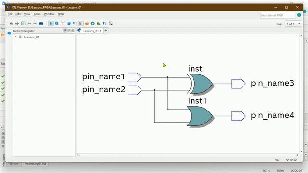308x173 pixels.
Task: Click the green triangle toolbar icon
Action: coord(99,24)
